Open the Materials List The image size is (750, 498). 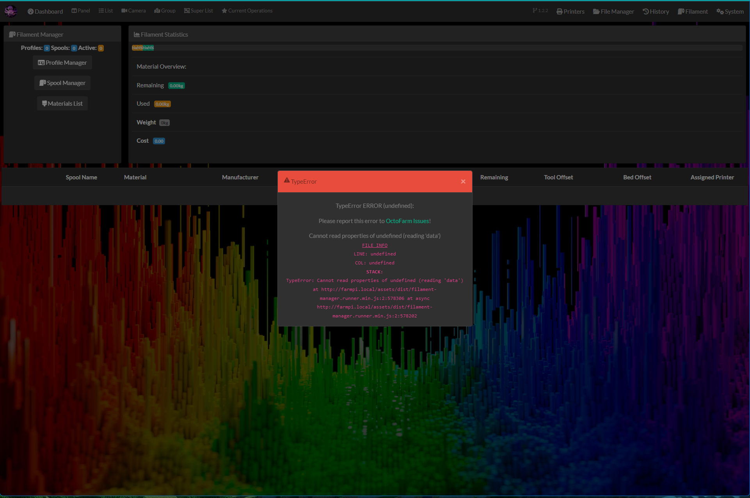pyautogui.click(x=62, y=103)
